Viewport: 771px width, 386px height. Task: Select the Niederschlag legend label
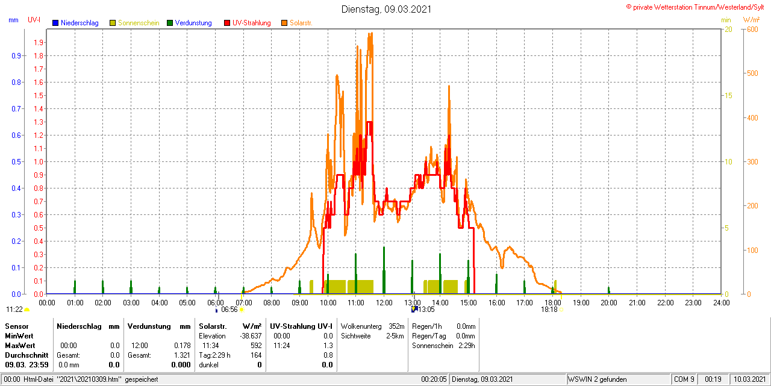[80, 23]
